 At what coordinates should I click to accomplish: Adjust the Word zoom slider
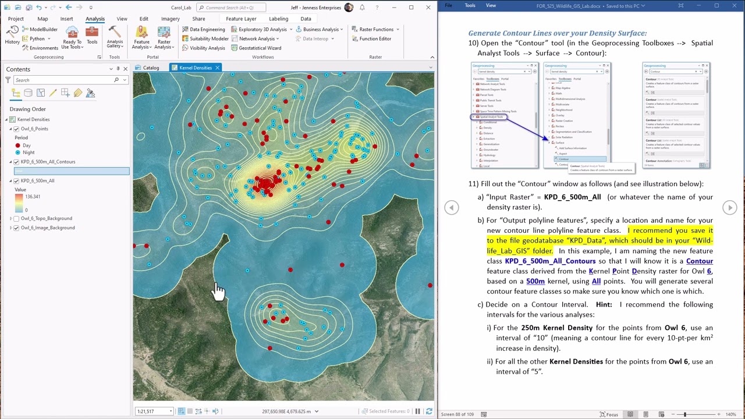point(685,414)
